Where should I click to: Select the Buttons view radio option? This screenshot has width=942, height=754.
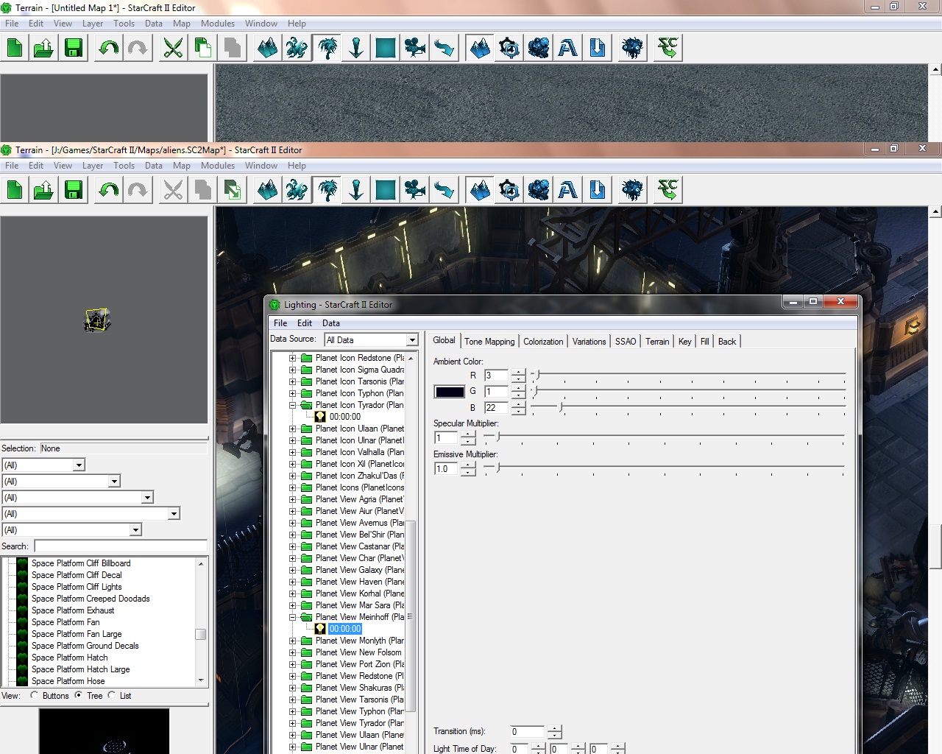coord(35,695)
